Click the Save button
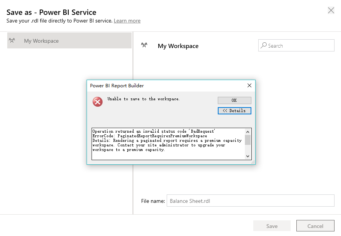 272,226
